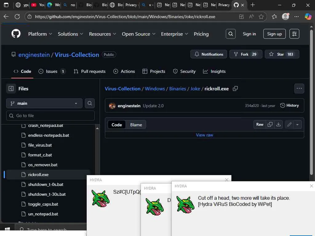The width and height of the screenshot is (315, 236).
Task: Open browser Settings and more menu
Action: pyautogui.click(x=297, y=17)
